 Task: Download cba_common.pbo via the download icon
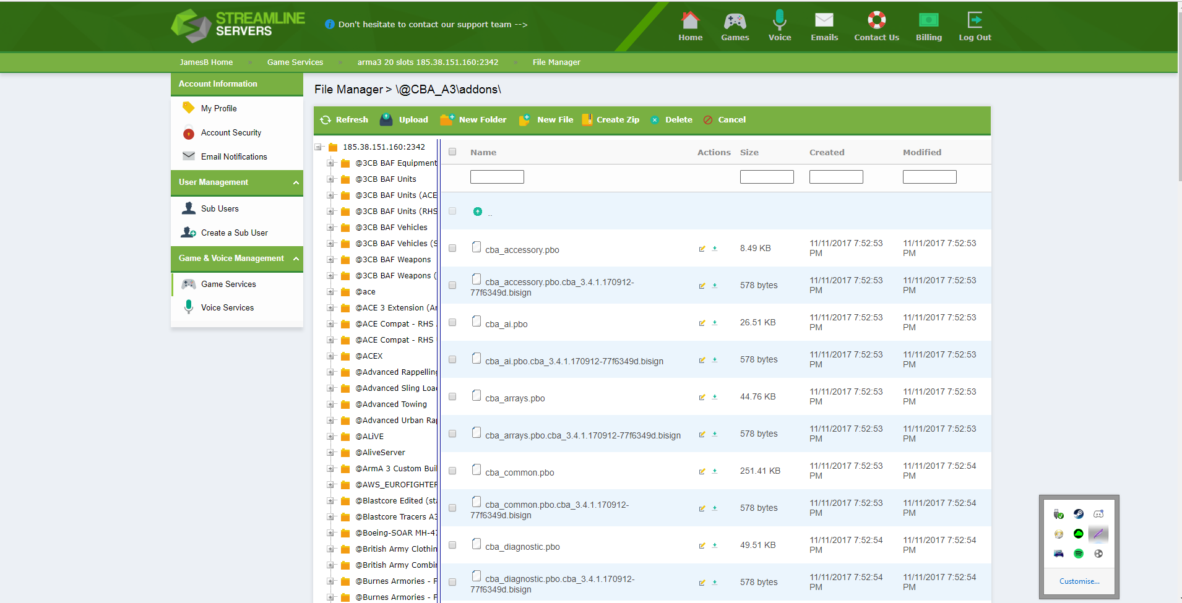click(715, 471)
